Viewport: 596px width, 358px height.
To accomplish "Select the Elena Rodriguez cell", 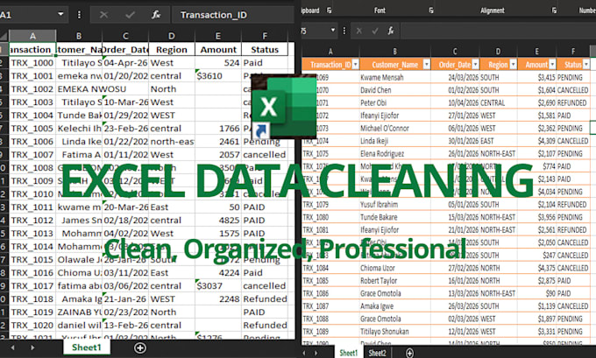I will [x=395, y=154].
